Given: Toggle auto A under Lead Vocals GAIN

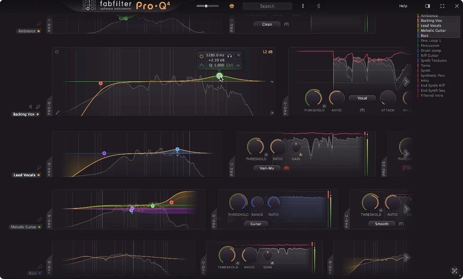Looking at the screenshot, I should [301, 154].
